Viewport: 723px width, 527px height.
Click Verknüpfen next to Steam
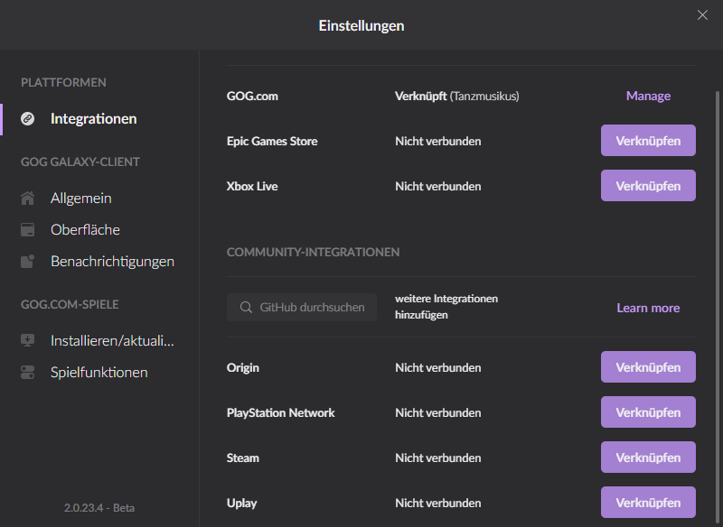(648, 458)
